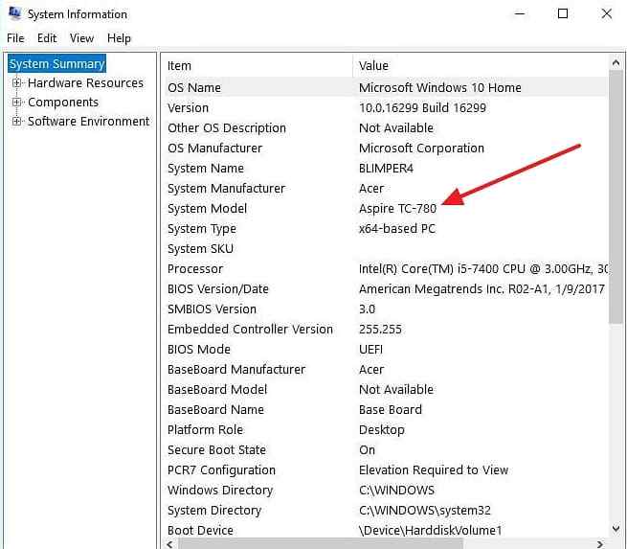The height and width of the screenshot is (549, 627).
Task: Open the File menu
Action: coord(15,38)
